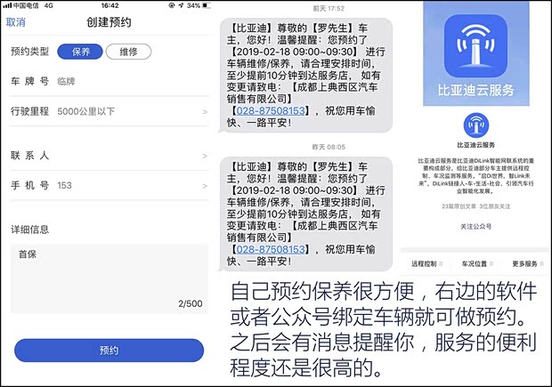Select 保养 appointment type
The width and height of the screenshot is (552, 387).
[x=80, y=52]
